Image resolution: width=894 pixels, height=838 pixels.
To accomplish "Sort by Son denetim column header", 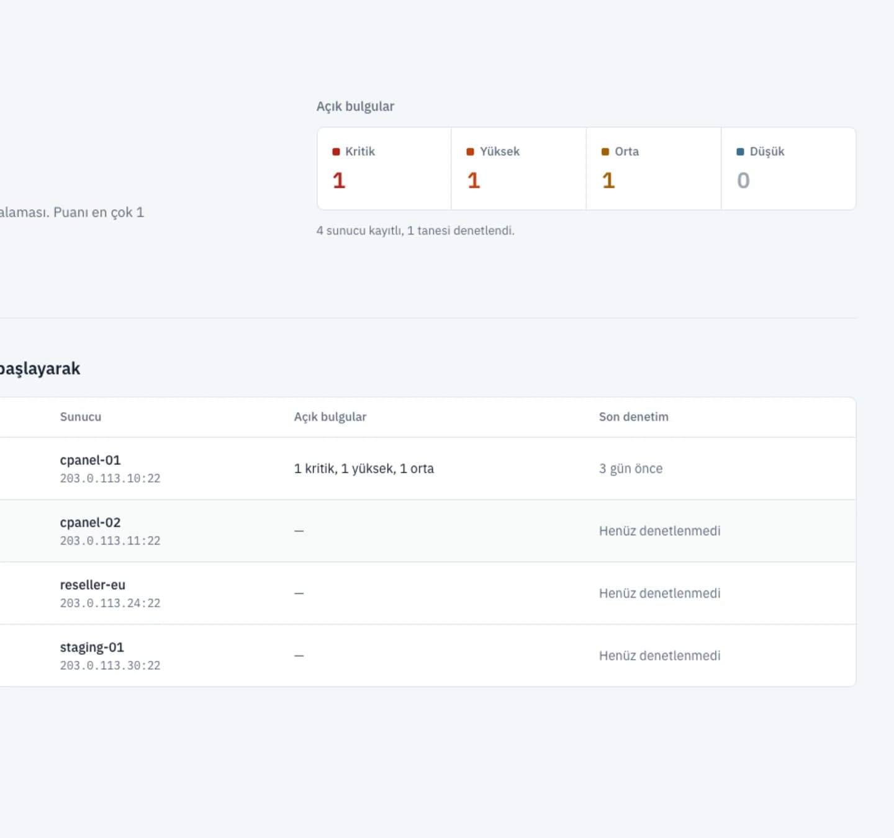I will tap(634, 417).
